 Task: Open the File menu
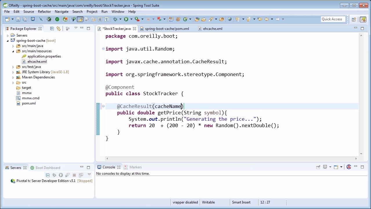(7, 12)
